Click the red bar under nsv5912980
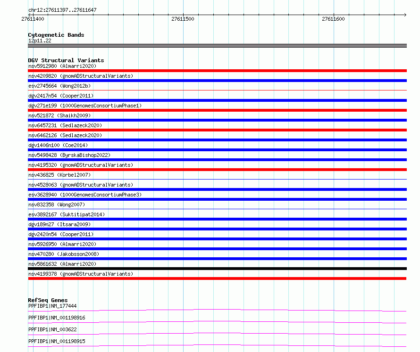Image resolution: width=420 pixels, height=352 pixels. pos(217,71)
